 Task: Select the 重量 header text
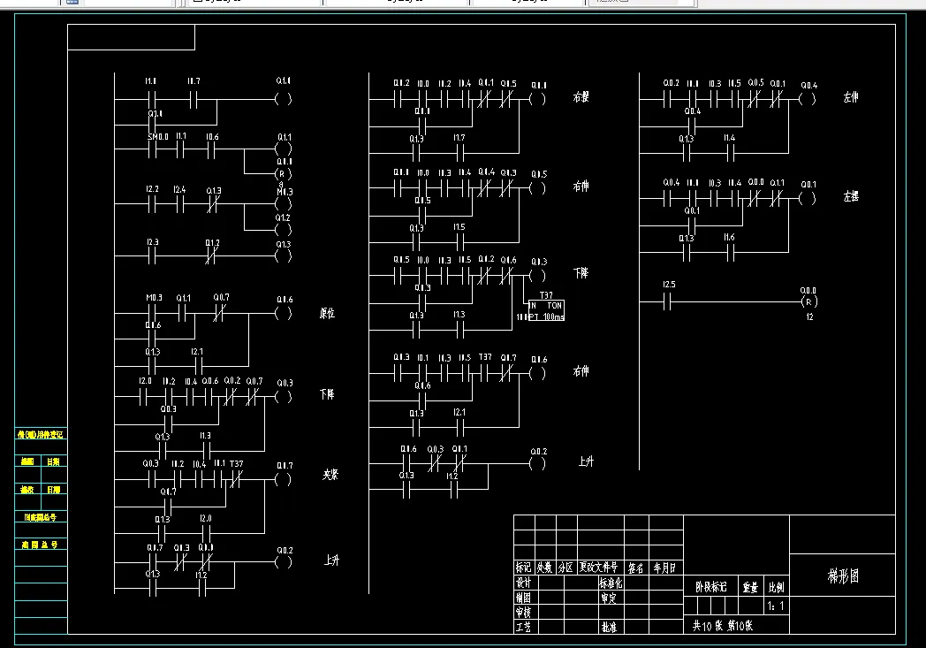pos(750,587)
